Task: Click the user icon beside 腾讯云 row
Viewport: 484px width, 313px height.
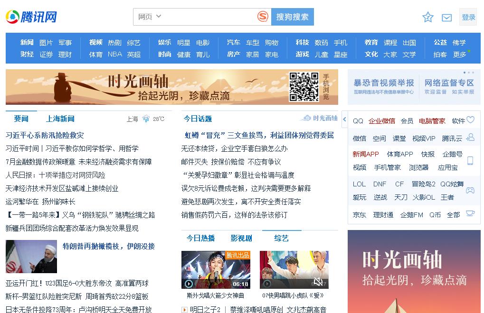Action: pos(470,137)
